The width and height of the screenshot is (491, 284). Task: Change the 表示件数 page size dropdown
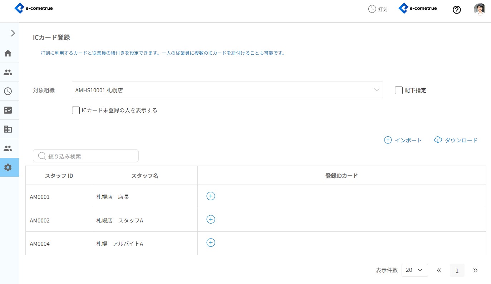(414, 270)
